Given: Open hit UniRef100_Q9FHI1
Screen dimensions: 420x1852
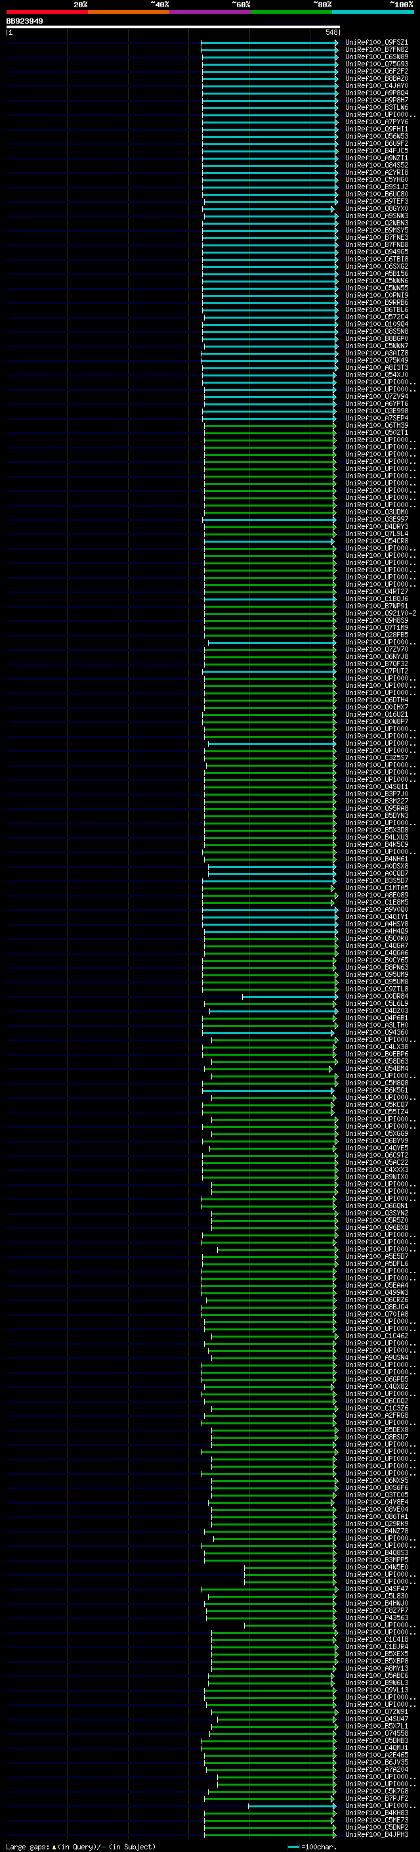Looking at the screenshot, I should [376, 129].
